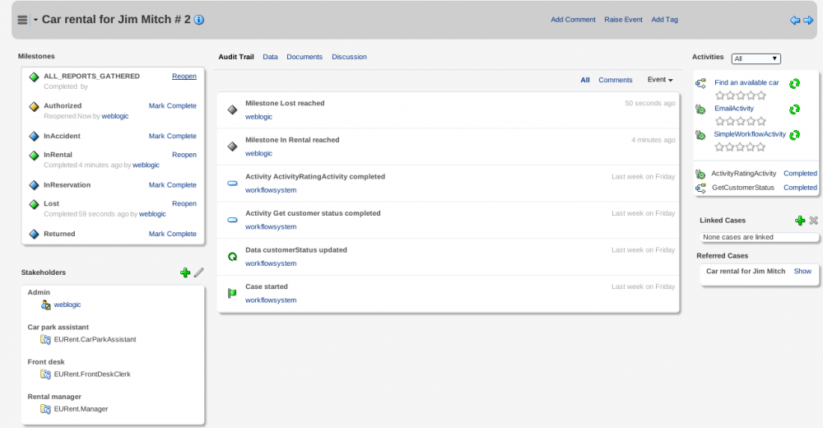The height and width of the screenshot is (428, 823).
Task: Add a stakeholder with the green plus icon
Action: pyautogui.click(x=185, y=272)
